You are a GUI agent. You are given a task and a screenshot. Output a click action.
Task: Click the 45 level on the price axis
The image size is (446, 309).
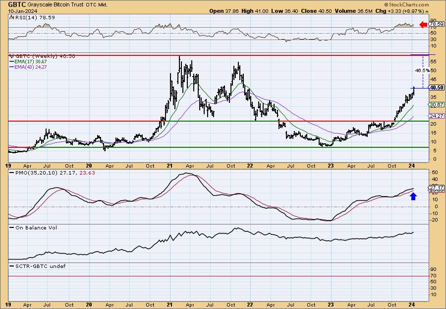point(433,79)
